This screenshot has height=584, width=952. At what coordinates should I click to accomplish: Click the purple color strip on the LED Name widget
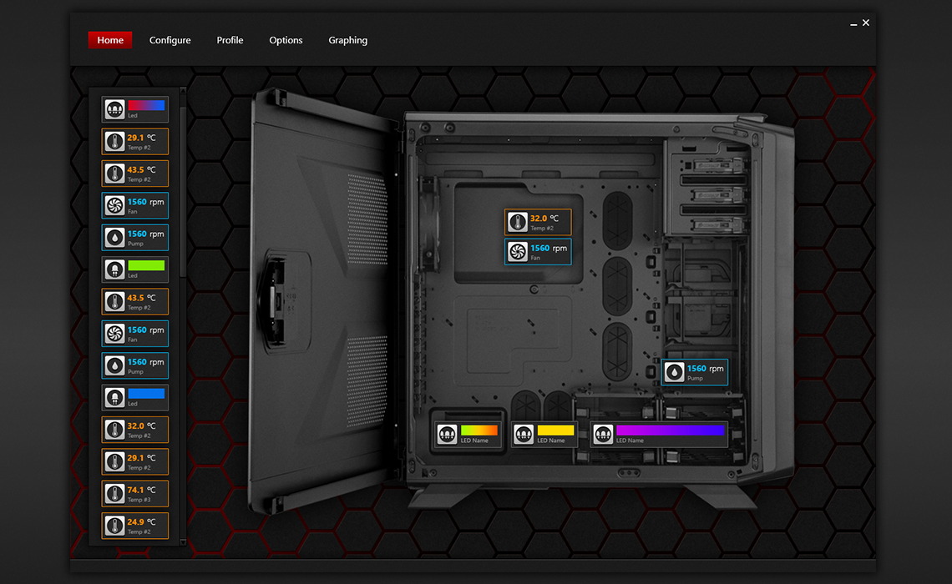click(x=670, y=429)
